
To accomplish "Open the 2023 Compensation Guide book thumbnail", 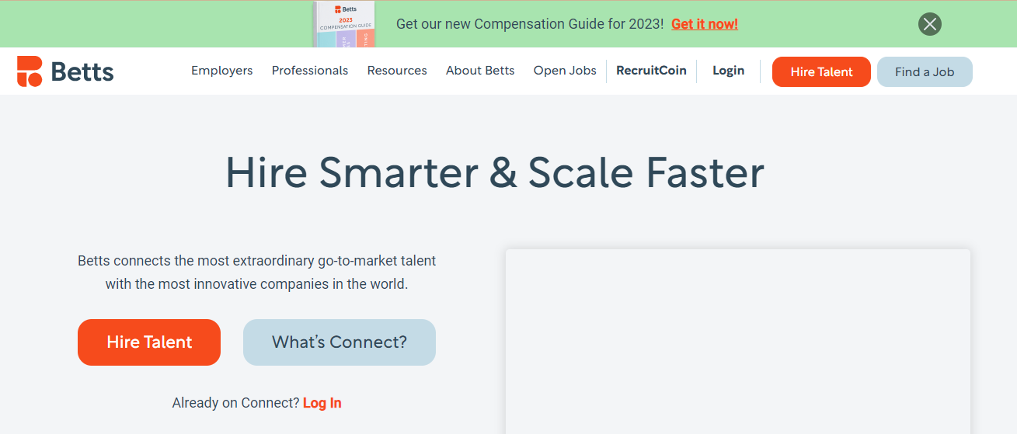I will [344, 24].
